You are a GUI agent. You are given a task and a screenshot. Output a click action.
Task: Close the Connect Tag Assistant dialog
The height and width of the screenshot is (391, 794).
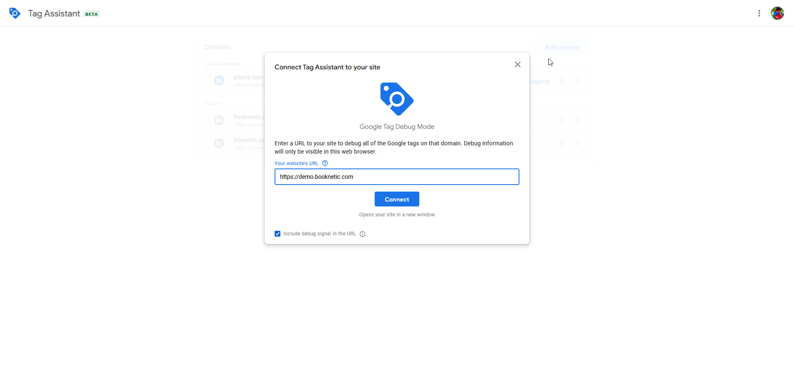(518, 64)
